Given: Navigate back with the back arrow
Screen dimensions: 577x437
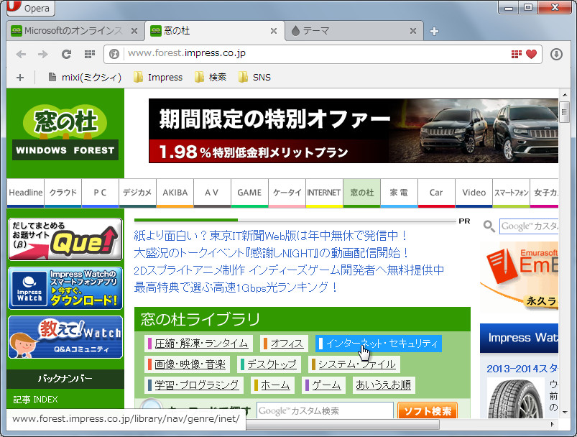Looking at the screenshot, I should point(20,54).
